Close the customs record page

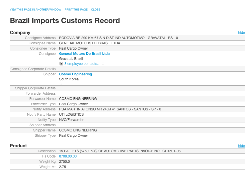[x=96, y=10]
